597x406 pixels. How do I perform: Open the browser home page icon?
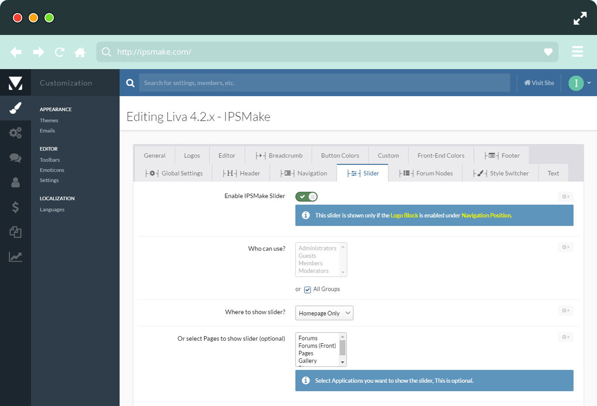[x=80, y=52]
